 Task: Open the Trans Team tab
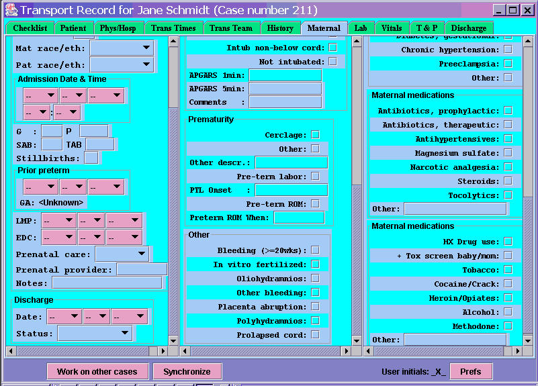click(230, 28)
